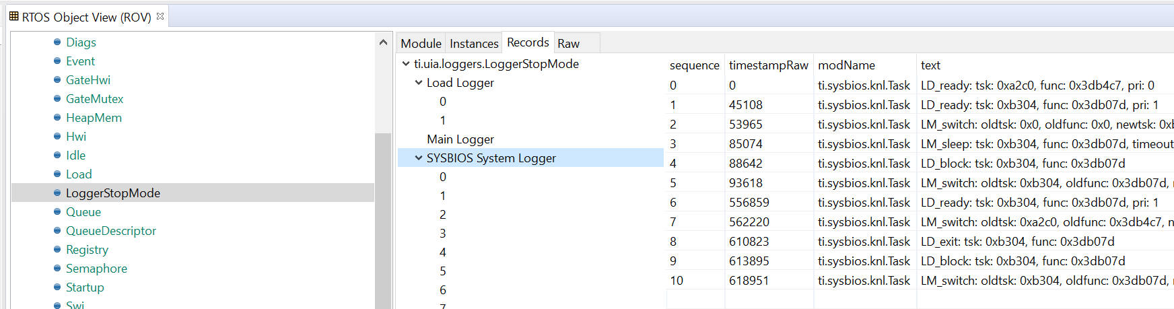Click the timestampRaw column header
This screenshot has width=1174, height=309.
tap(768, 65)
